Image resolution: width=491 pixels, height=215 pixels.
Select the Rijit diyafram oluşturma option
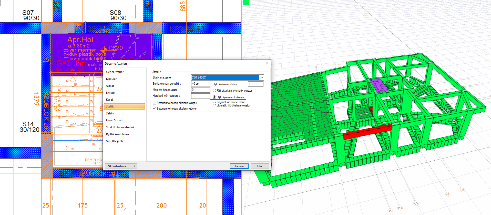[x=214, y=97]
